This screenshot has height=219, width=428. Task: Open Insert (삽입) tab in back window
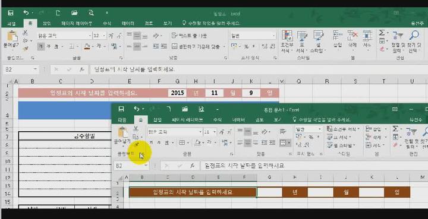pyautogui.click(x=47, y=24)
